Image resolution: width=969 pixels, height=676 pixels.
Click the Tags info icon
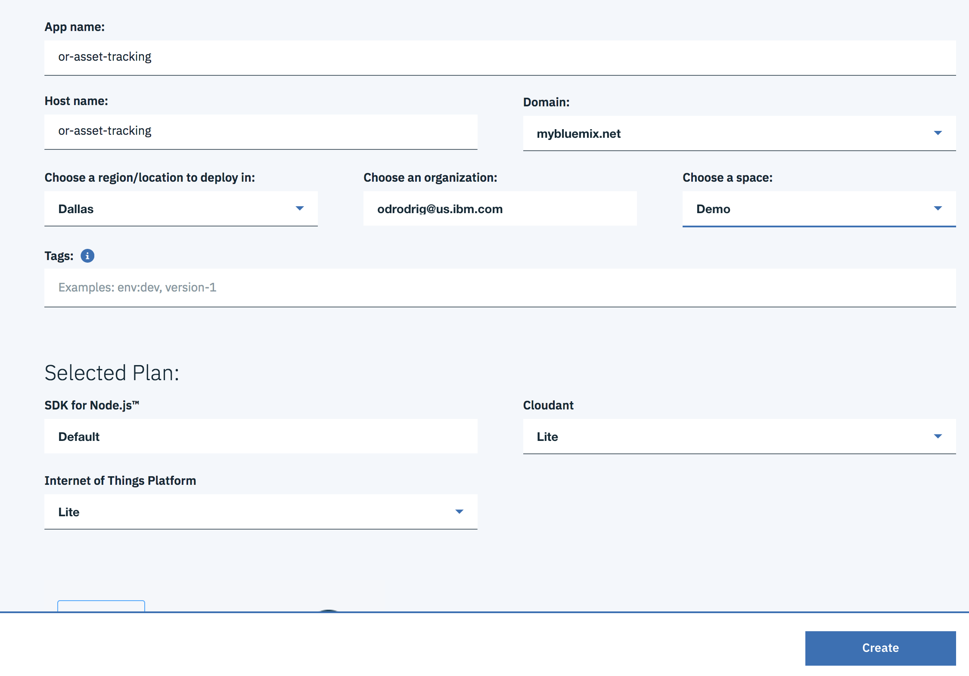87,256
